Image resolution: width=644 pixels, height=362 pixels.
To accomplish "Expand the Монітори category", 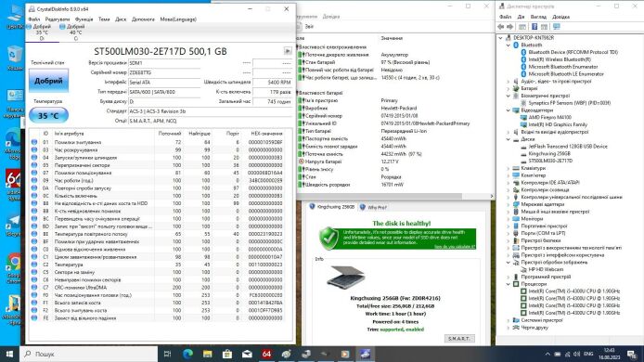I will pyautogui.click(x=508, y=219).
